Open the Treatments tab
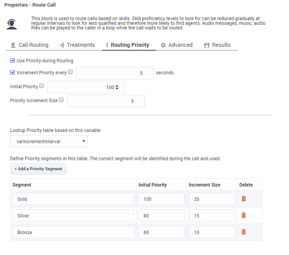 click(77, 45)
